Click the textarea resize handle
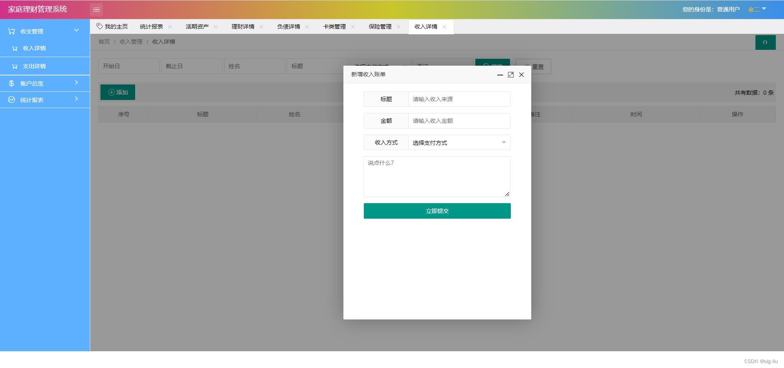Image resolution: width=784 pixels, height=368 pixels. [x=507, y=194]
